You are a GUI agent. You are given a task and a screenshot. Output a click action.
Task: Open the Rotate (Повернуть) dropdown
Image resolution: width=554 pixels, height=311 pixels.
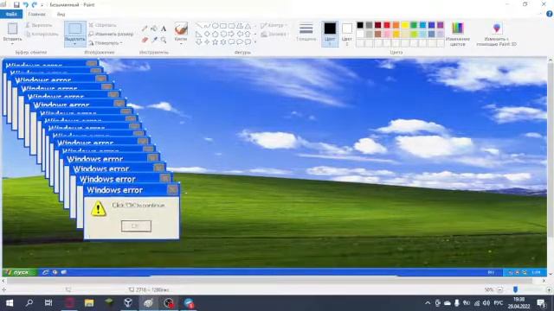click(x=106, y=43)
